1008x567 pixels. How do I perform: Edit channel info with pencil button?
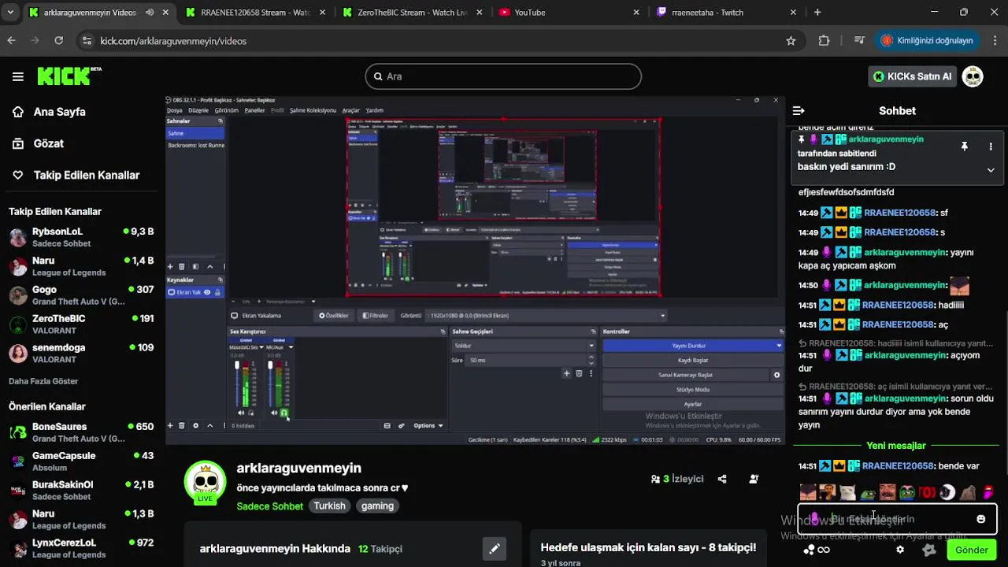tap(494, 548)
